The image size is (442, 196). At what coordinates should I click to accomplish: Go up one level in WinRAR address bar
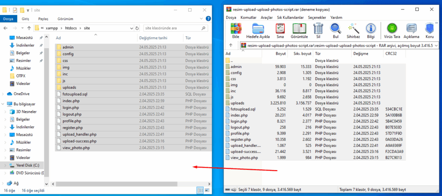(230, 45)
